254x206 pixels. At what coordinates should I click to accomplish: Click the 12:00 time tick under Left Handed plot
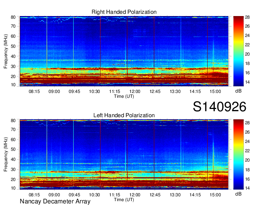click(x=135, y=195)
